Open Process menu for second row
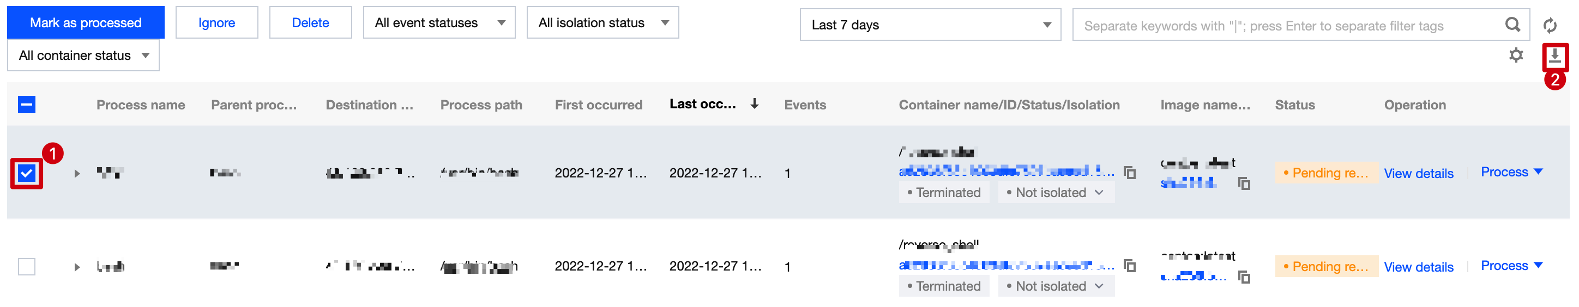 point(1511,266)
